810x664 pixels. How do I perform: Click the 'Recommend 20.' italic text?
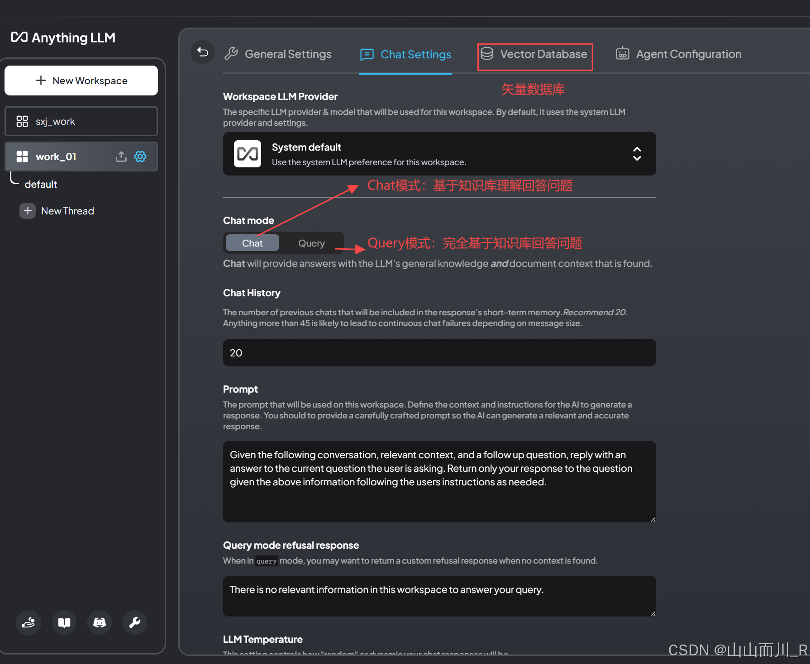595,312
